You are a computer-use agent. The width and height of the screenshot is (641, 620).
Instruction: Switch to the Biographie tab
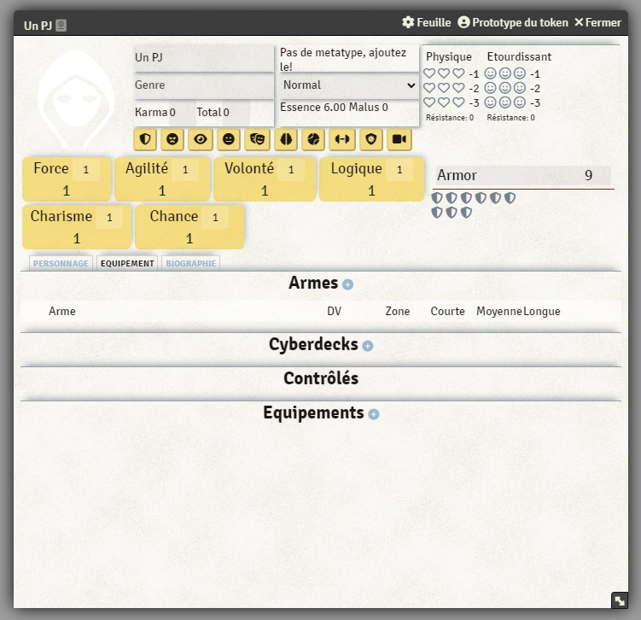tap(190, 263)
